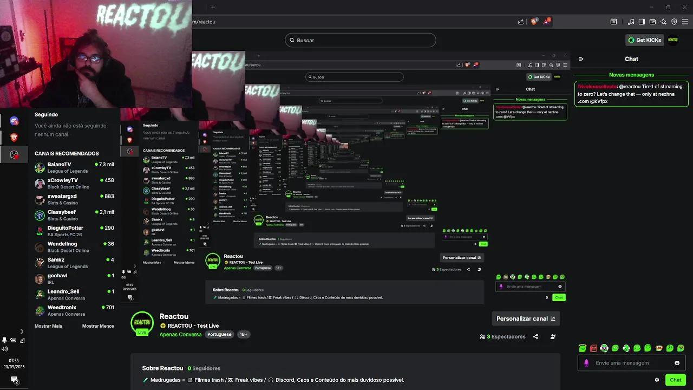Toggle the browser sidebar panel icon
Screen dimensions: 693x390
[642, 22]
